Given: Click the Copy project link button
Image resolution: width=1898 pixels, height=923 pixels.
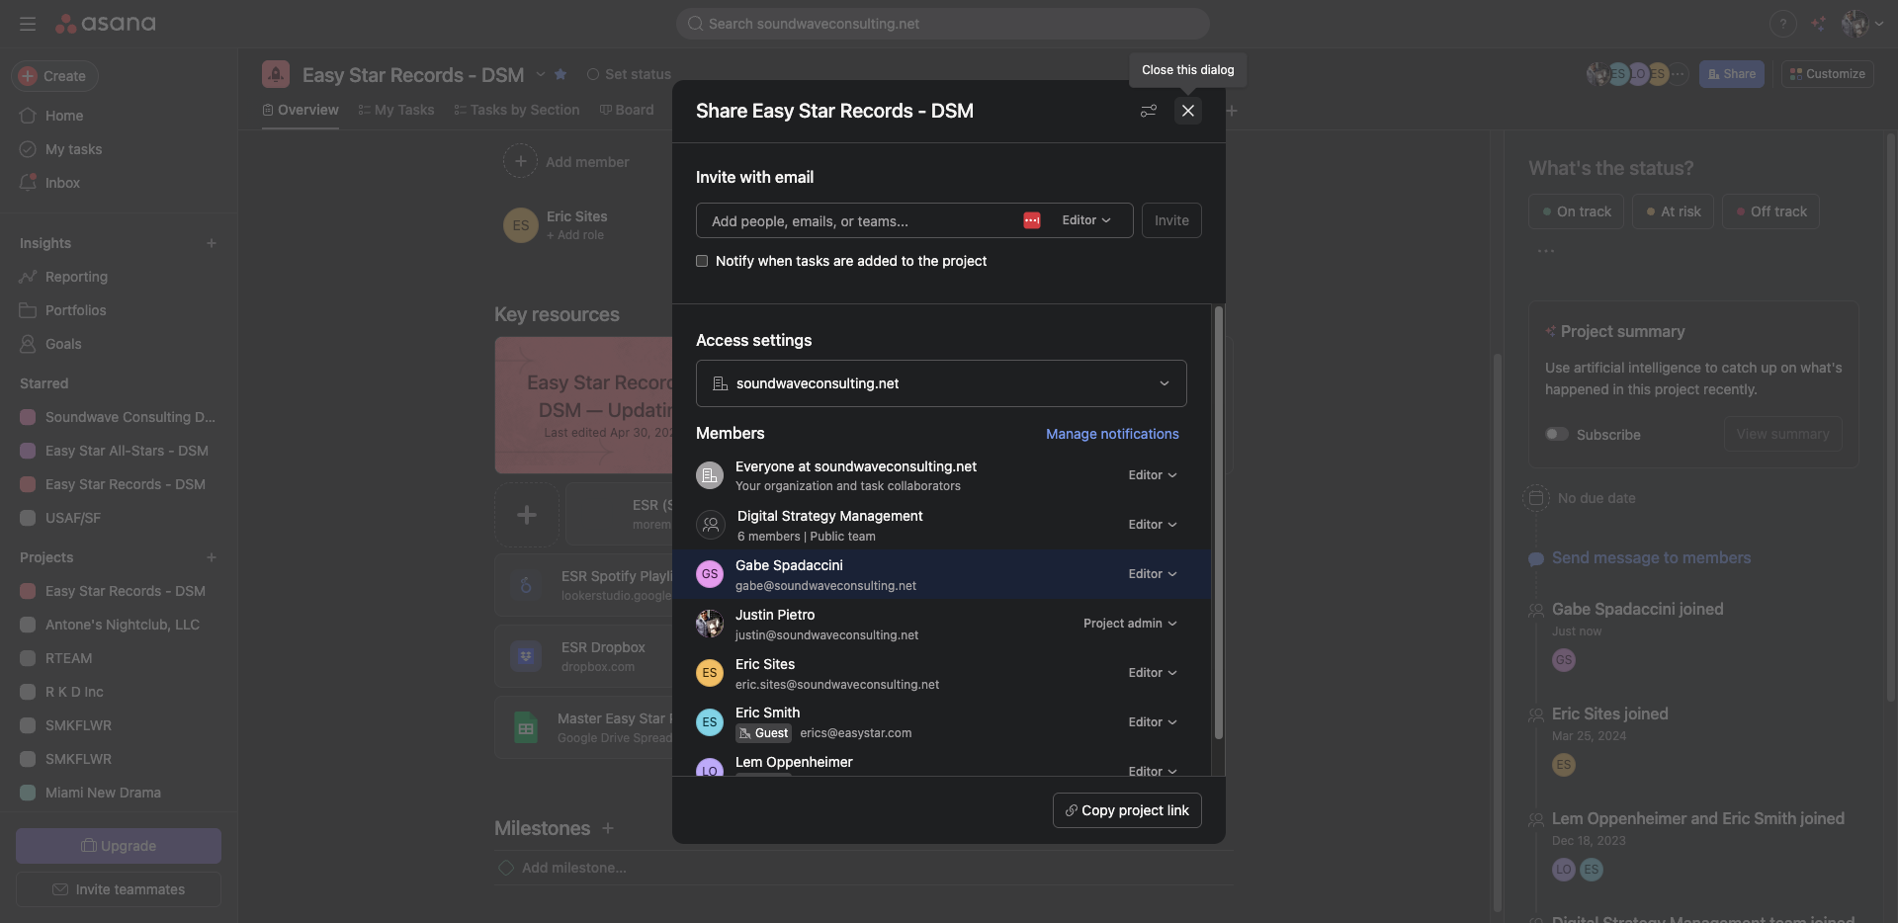Looking at the screenshot, I should [x=1127, y=810].
